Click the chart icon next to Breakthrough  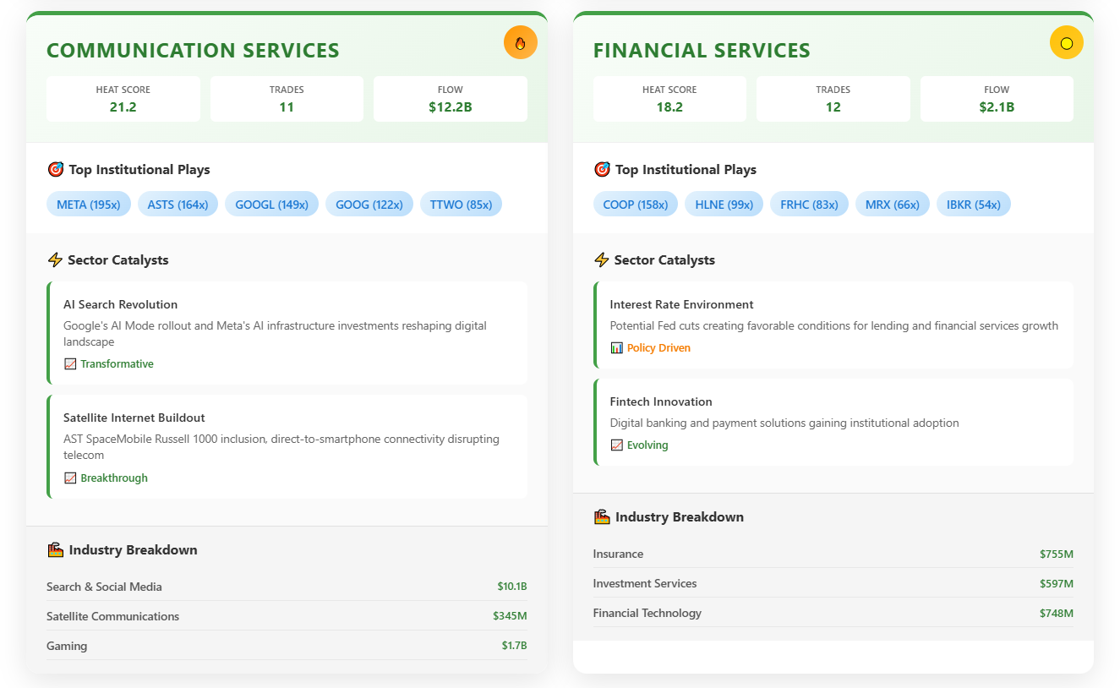tap(70, 478)
